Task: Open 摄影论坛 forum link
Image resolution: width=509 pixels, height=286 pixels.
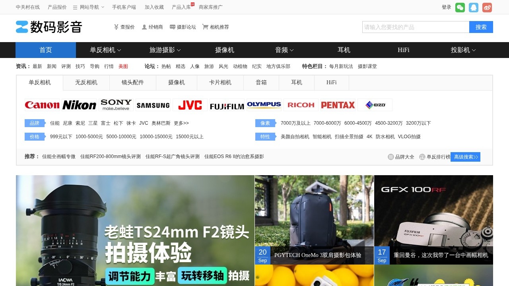Action: [183, 27]
